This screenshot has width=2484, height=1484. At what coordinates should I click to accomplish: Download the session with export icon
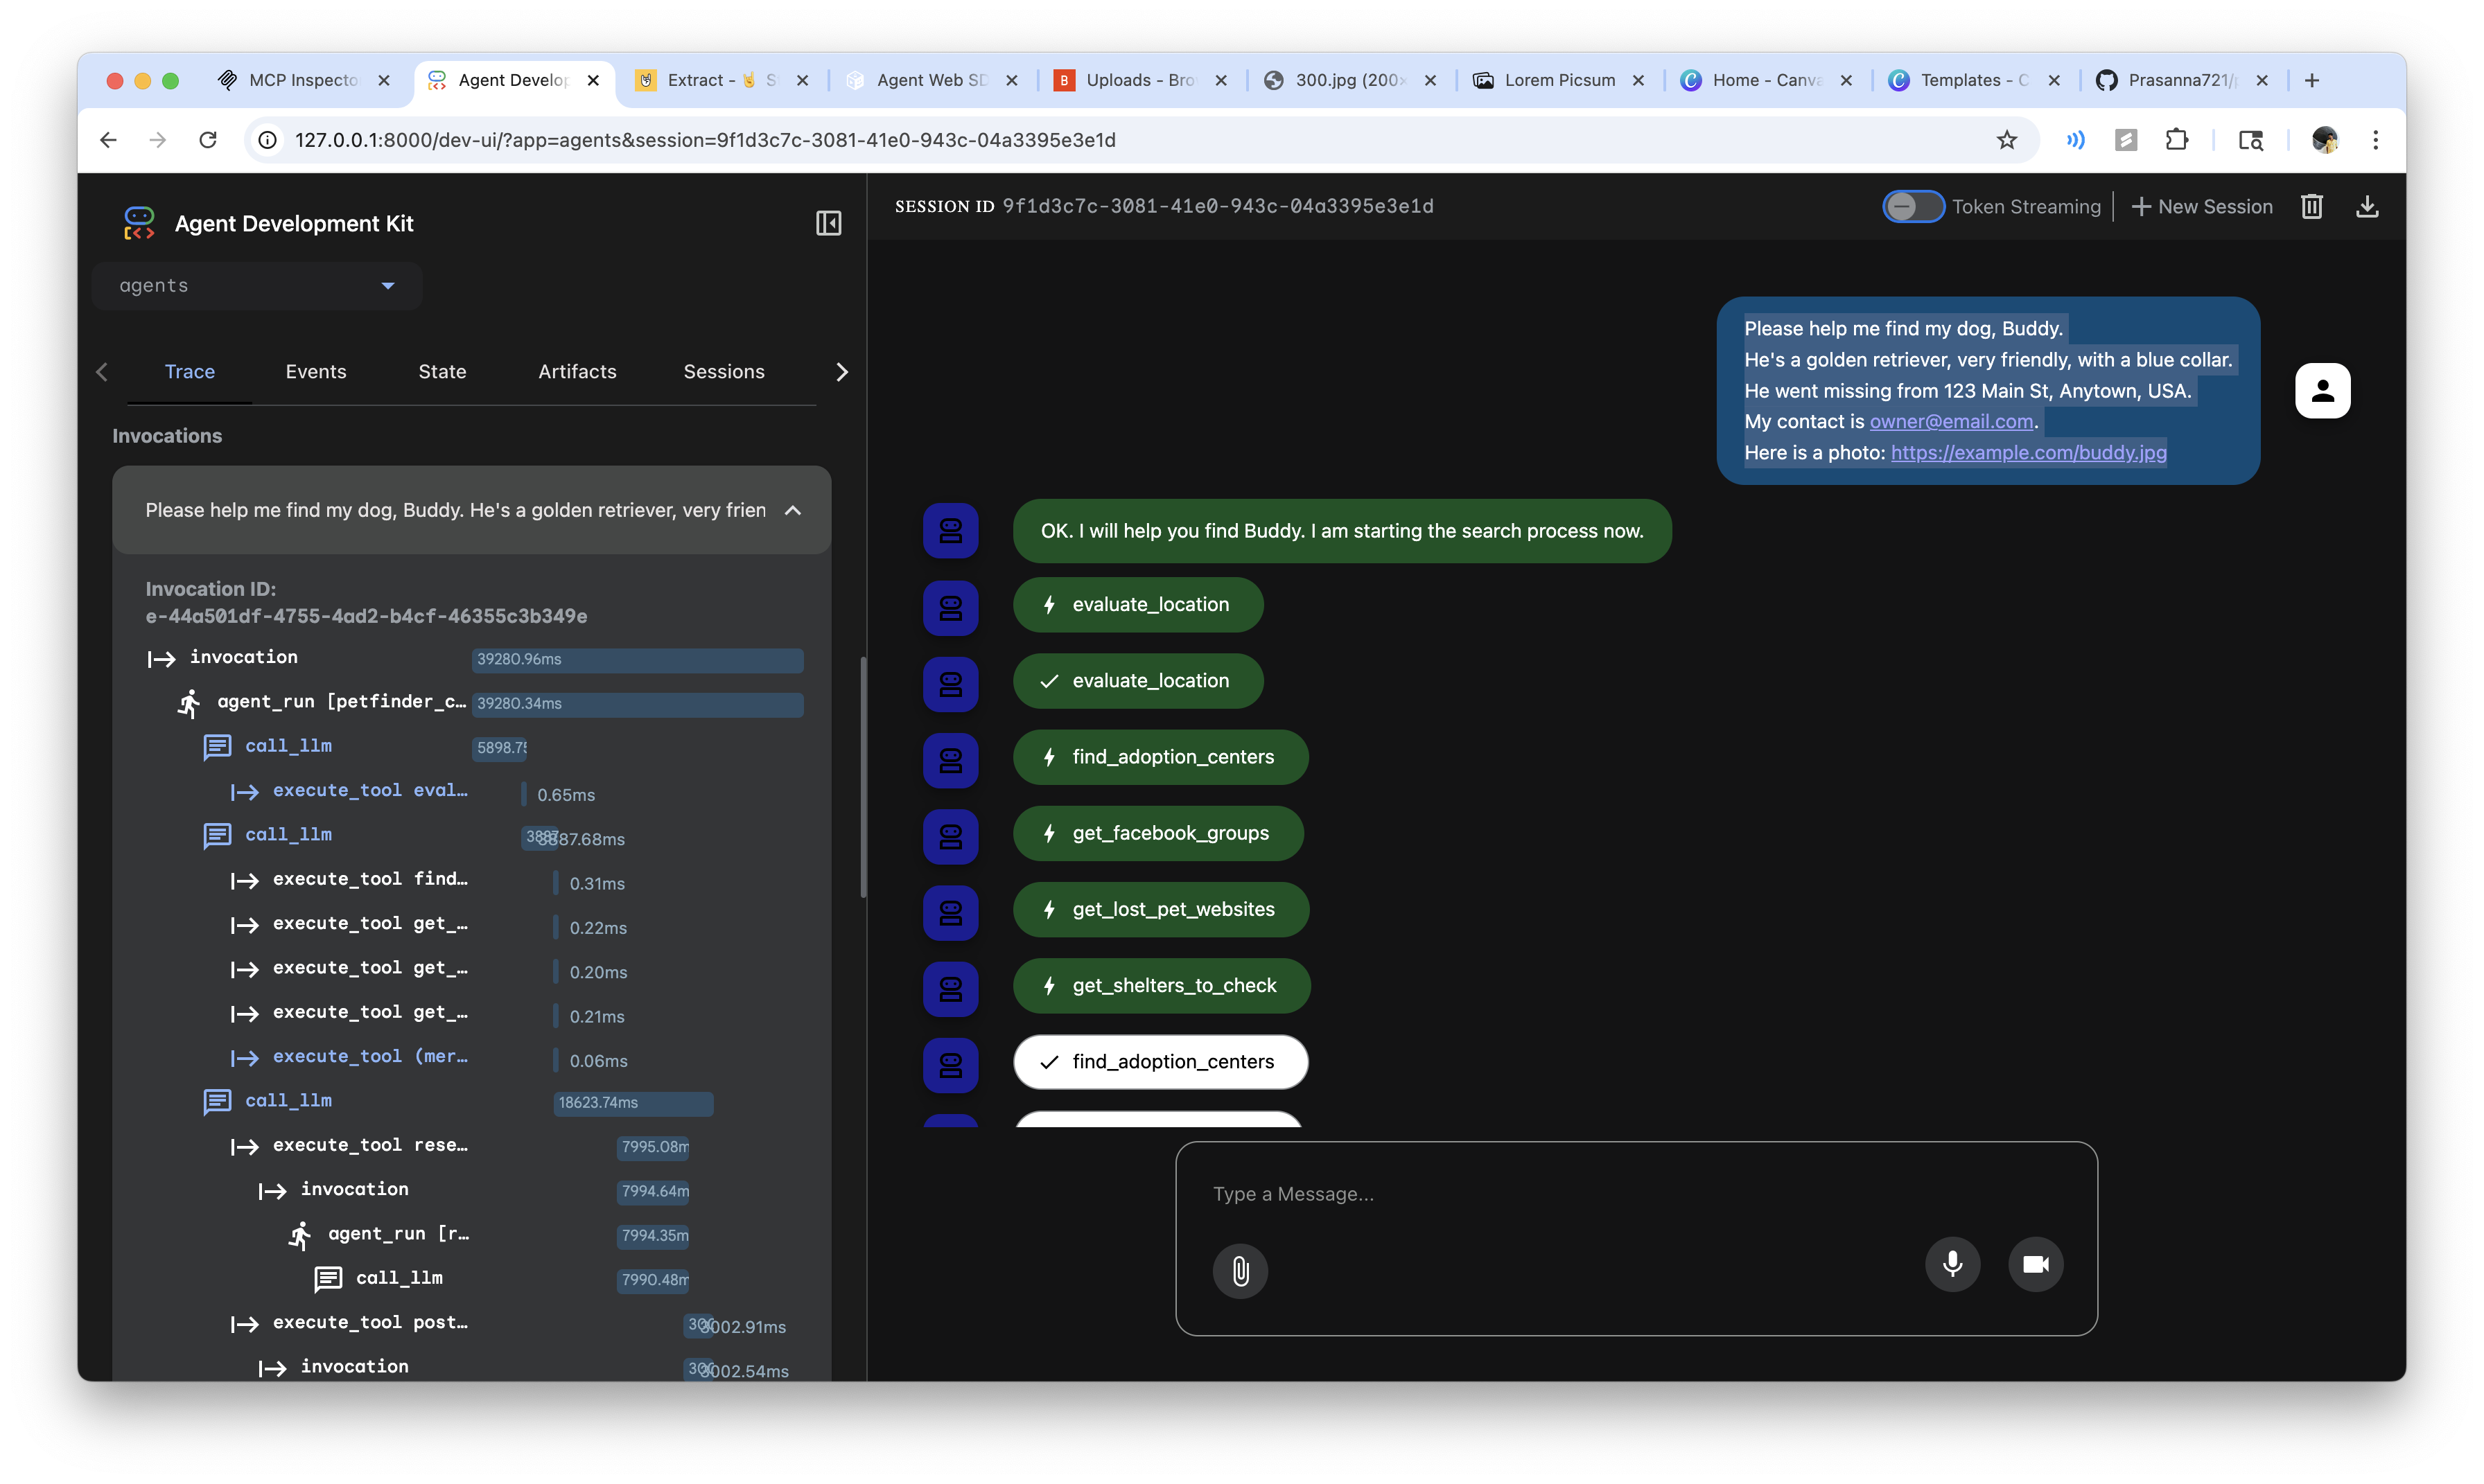click(2366, 206)
